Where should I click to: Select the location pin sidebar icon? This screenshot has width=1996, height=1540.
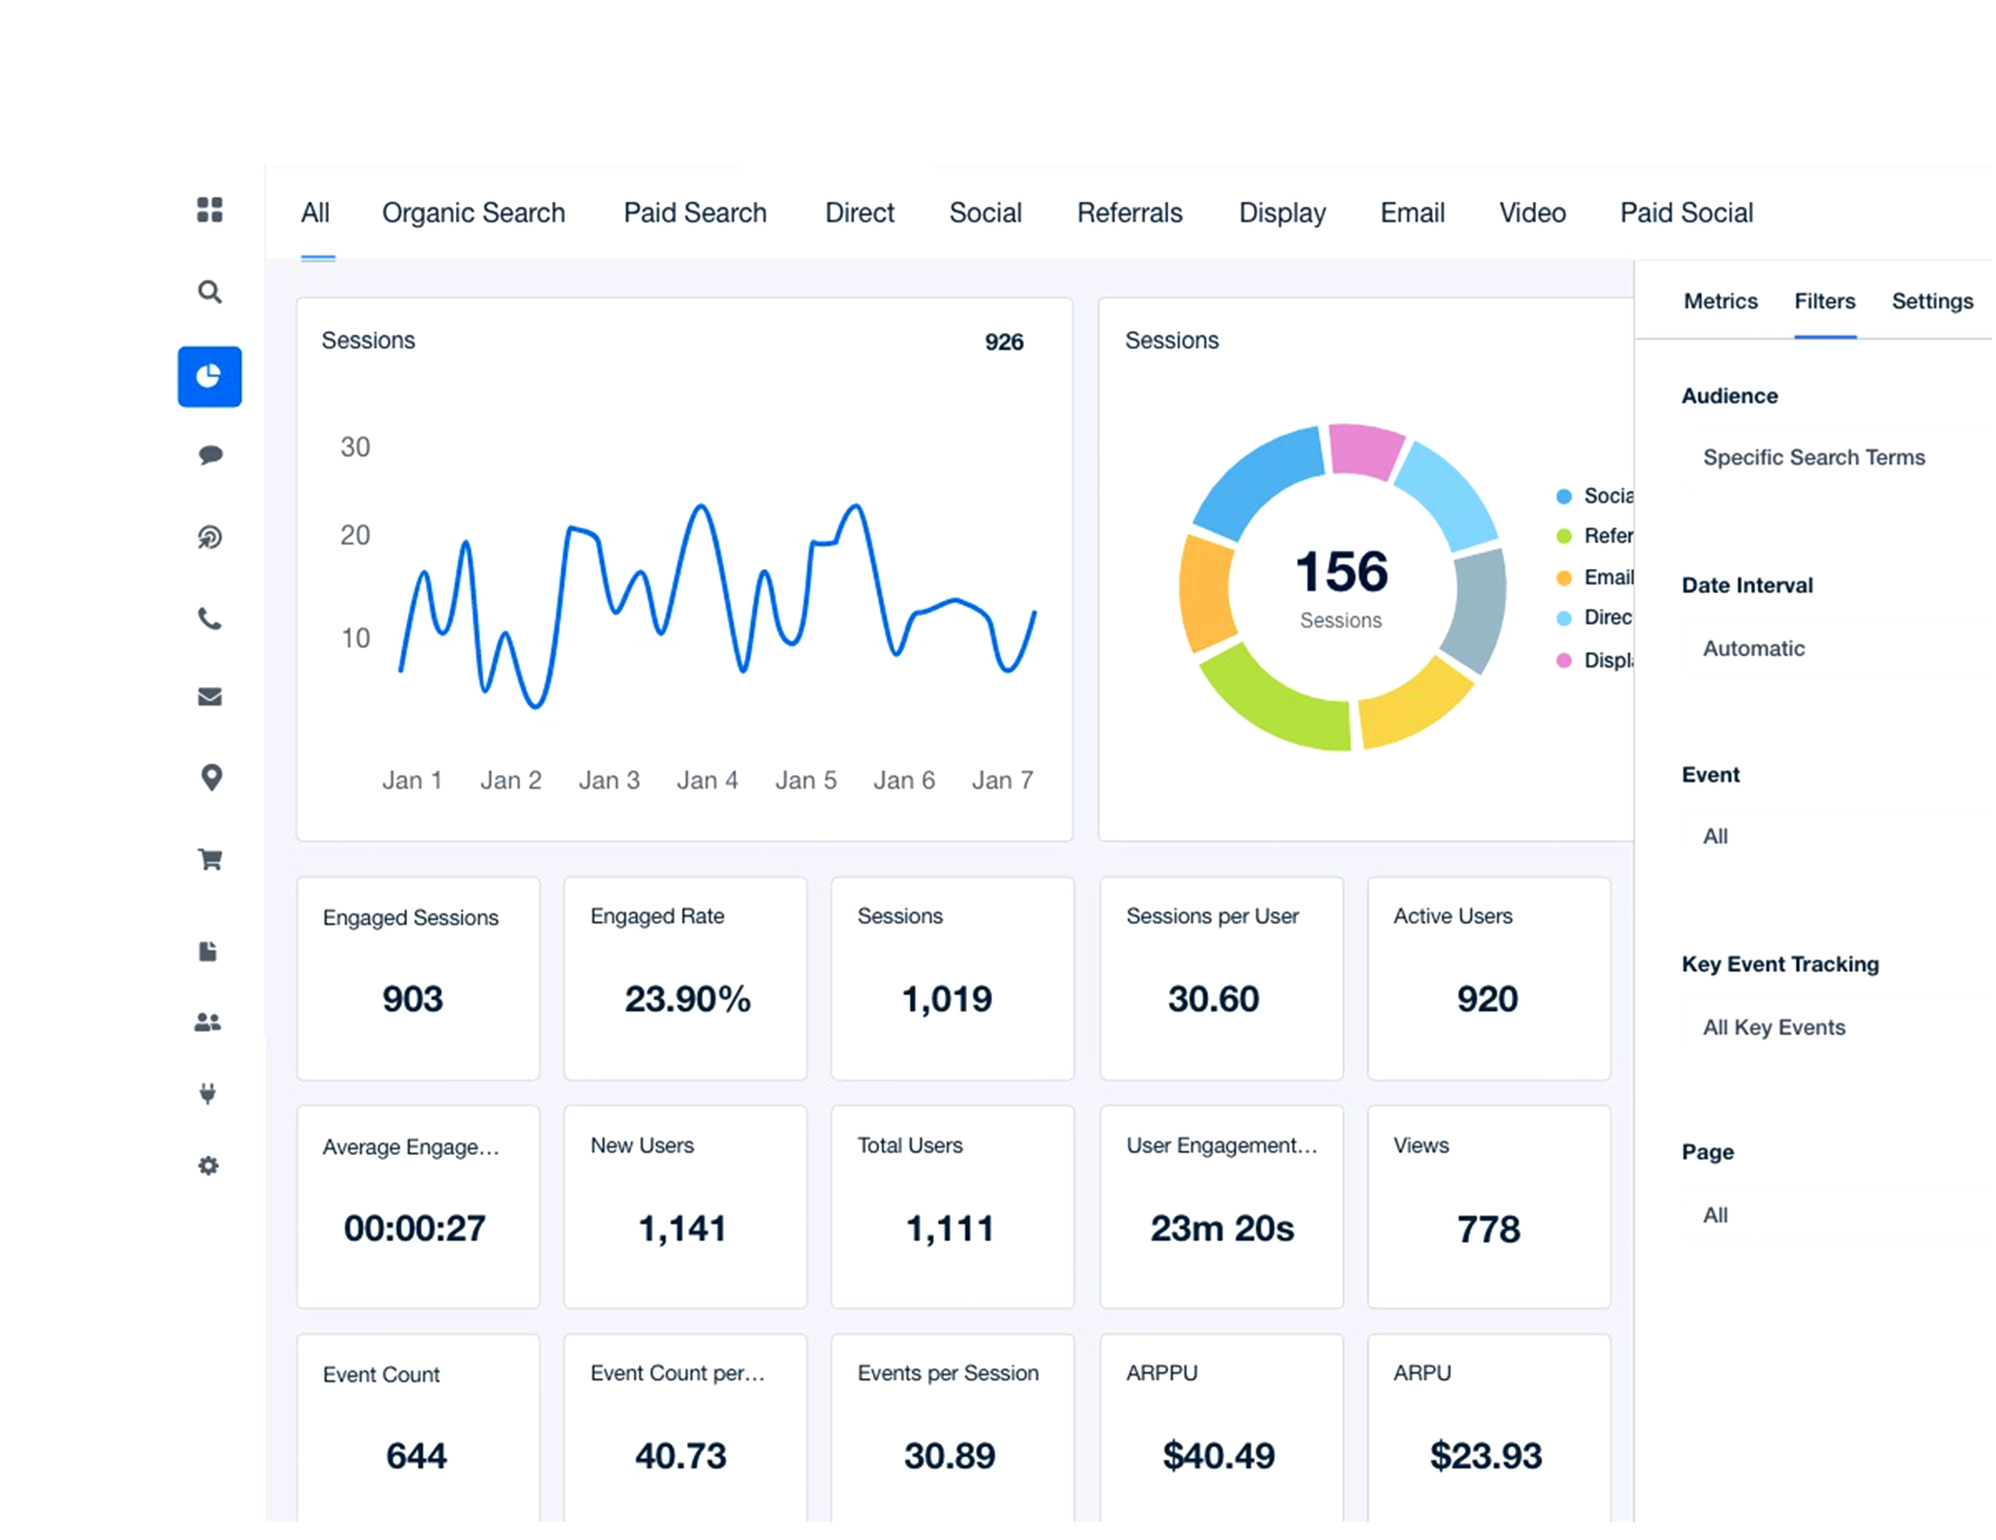[211, 777]
